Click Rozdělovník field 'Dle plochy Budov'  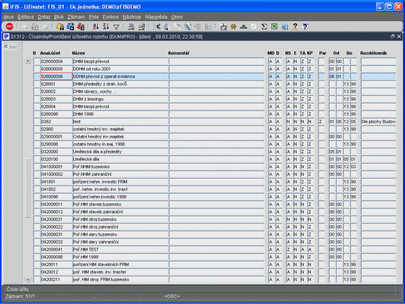[x=378, y=122]
